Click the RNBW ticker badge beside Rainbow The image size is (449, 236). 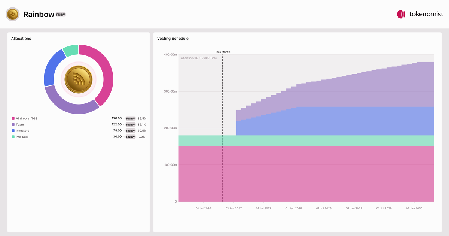click(x=61, y=15)
